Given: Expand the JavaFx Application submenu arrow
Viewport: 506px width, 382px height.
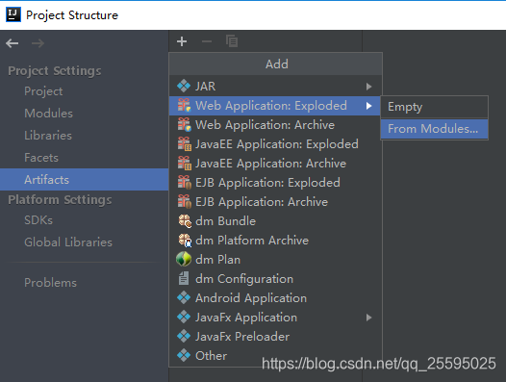Looking at the screenshot, I should click(x=368, y=318).
